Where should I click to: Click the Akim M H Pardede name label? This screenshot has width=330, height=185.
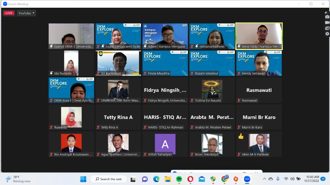(x=255, y=154)
